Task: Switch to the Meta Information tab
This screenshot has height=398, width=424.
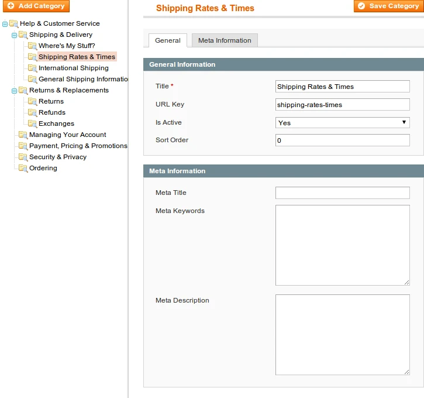Action: [225, 40]
